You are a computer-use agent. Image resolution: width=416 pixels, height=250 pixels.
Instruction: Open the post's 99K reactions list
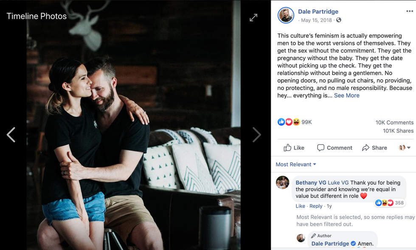[295, 122]
